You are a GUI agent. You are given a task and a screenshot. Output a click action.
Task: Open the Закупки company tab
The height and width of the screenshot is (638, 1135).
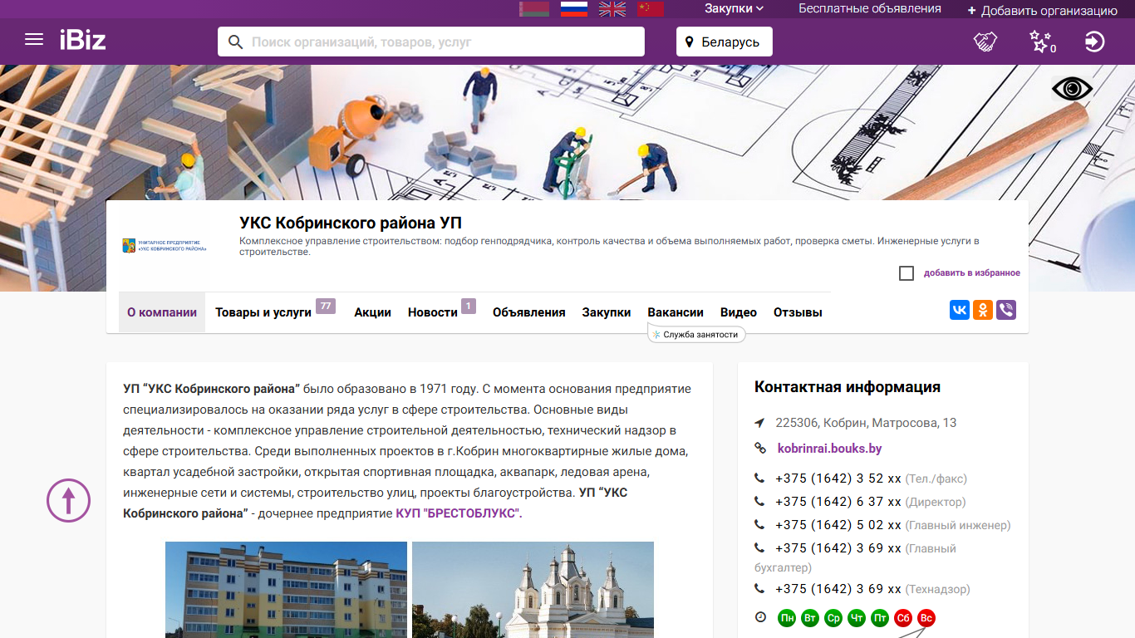(607, 312)
